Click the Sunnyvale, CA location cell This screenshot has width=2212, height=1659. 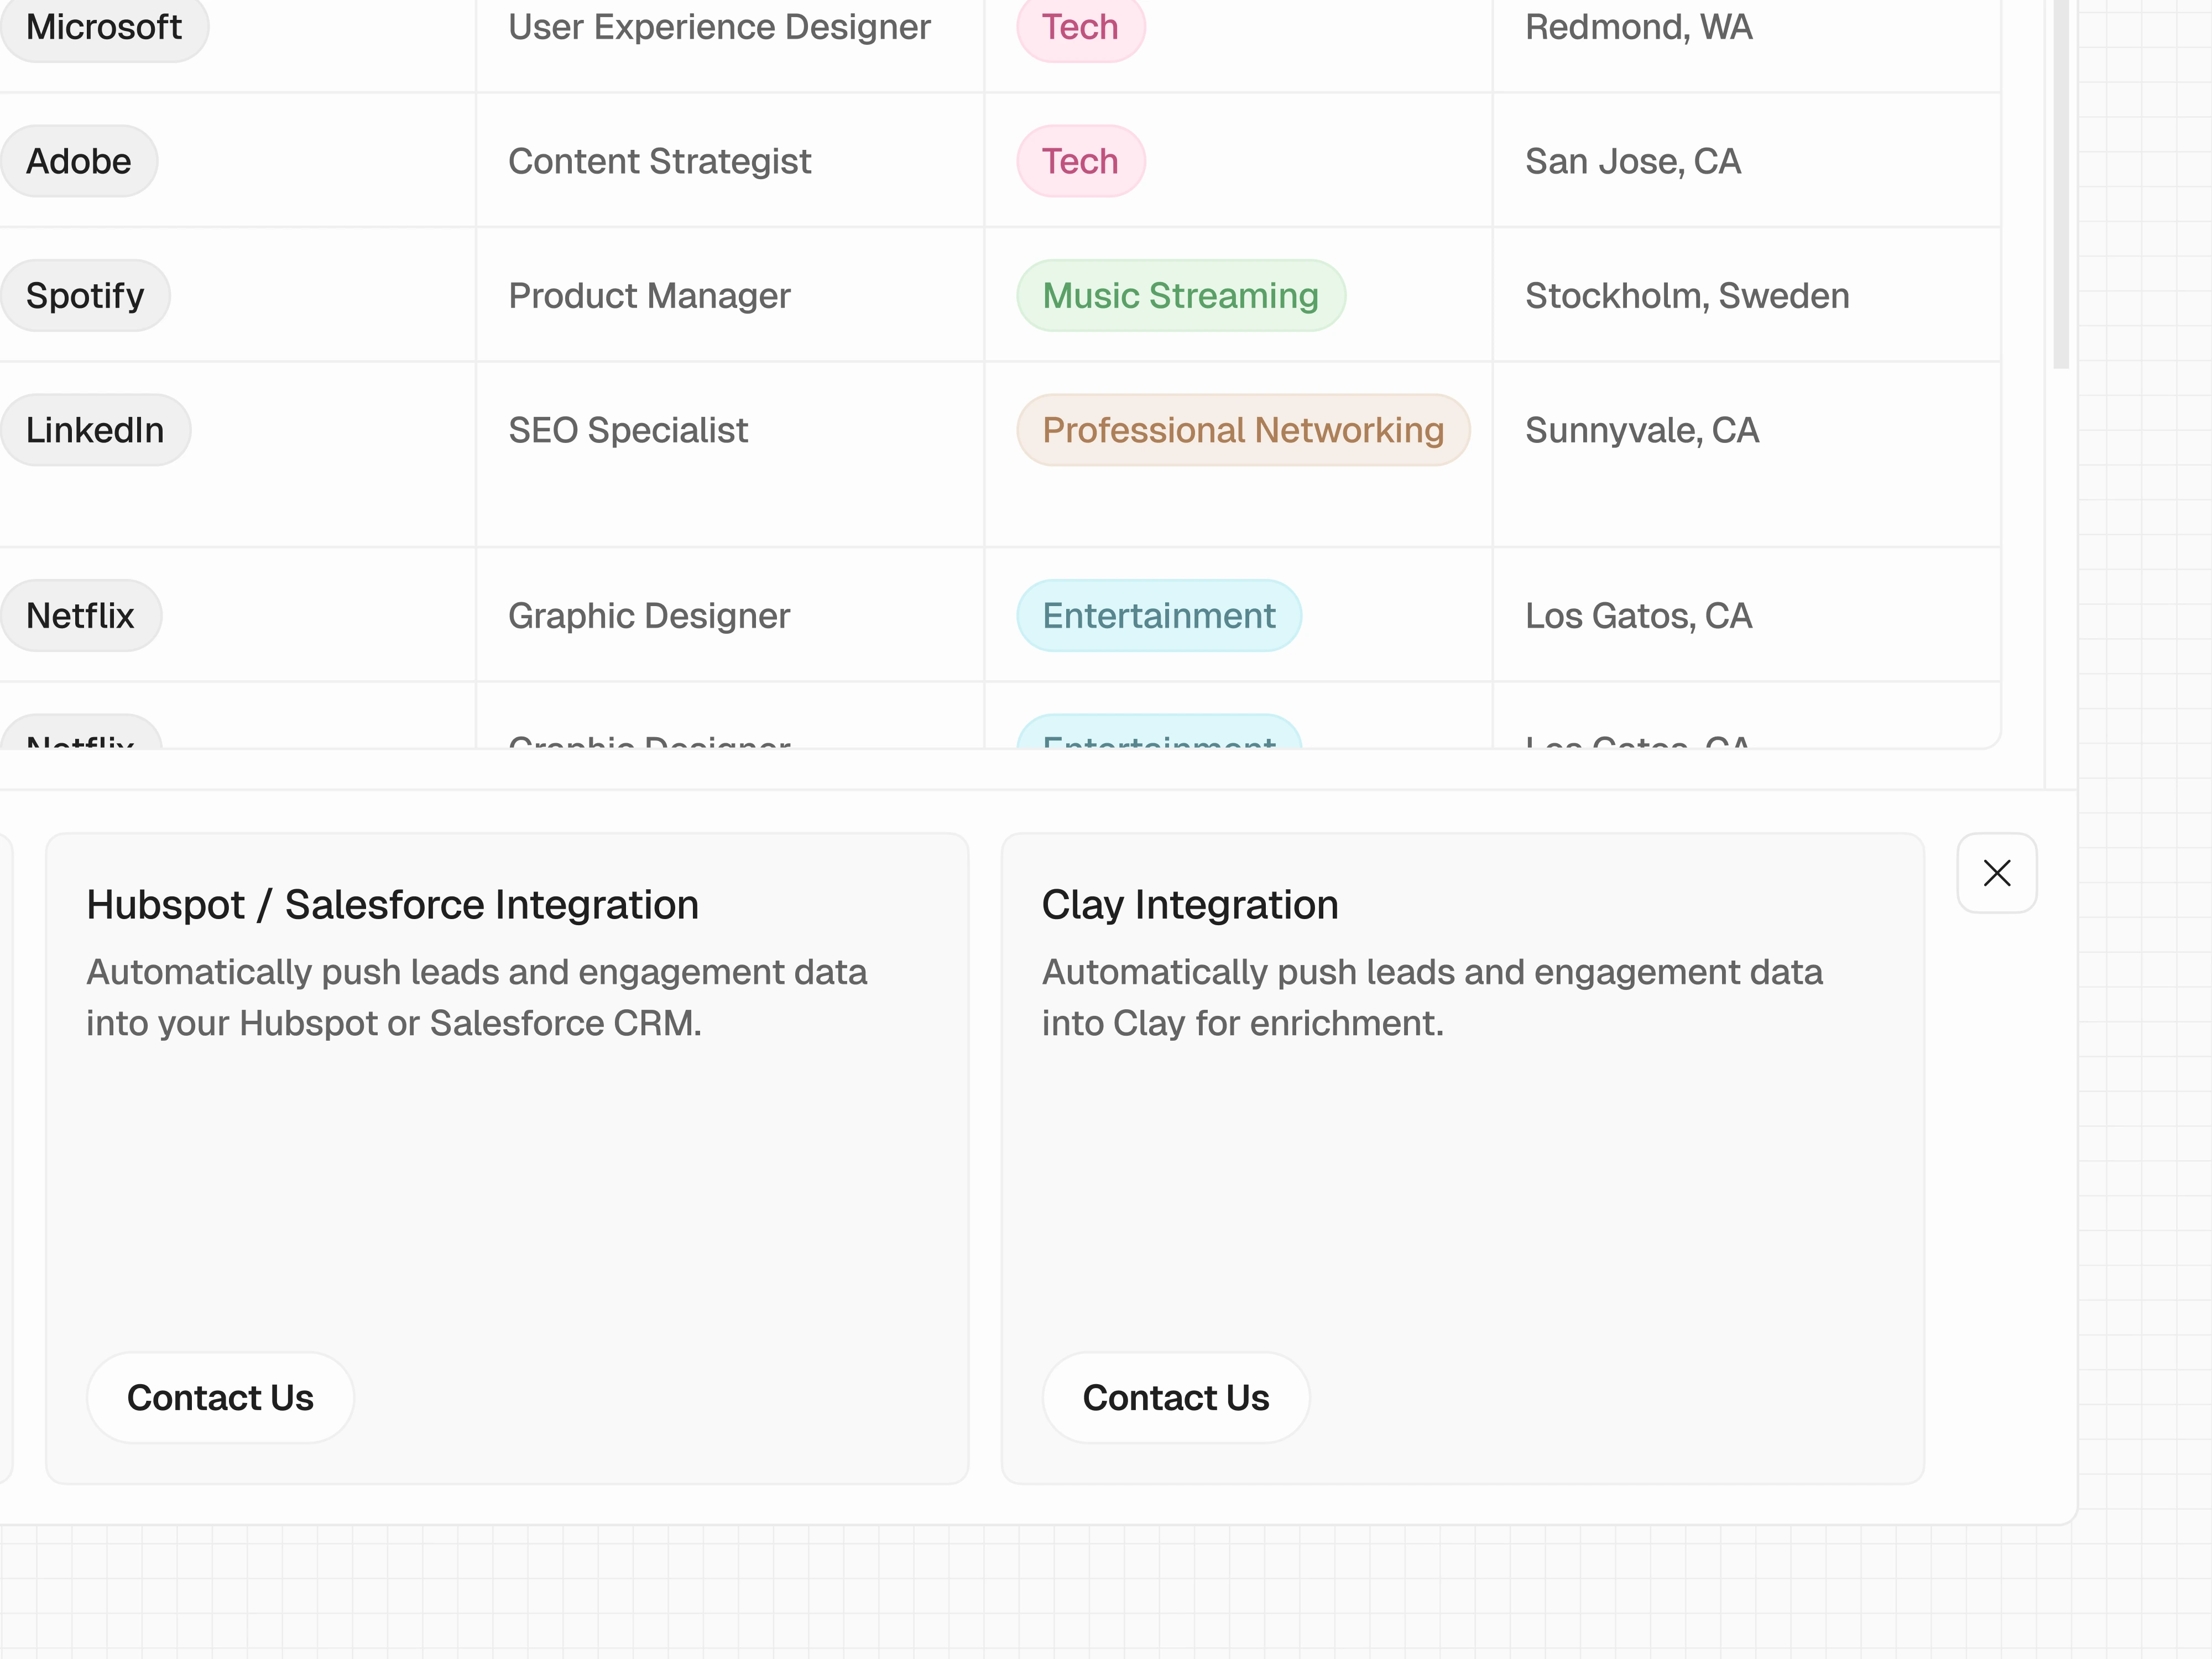point(1642,430)
